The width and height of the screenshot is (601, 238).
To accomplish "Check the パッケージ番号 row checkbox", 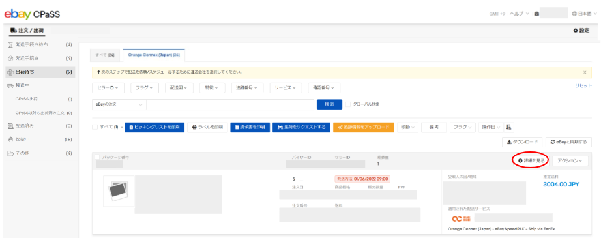I will (97, 157).
